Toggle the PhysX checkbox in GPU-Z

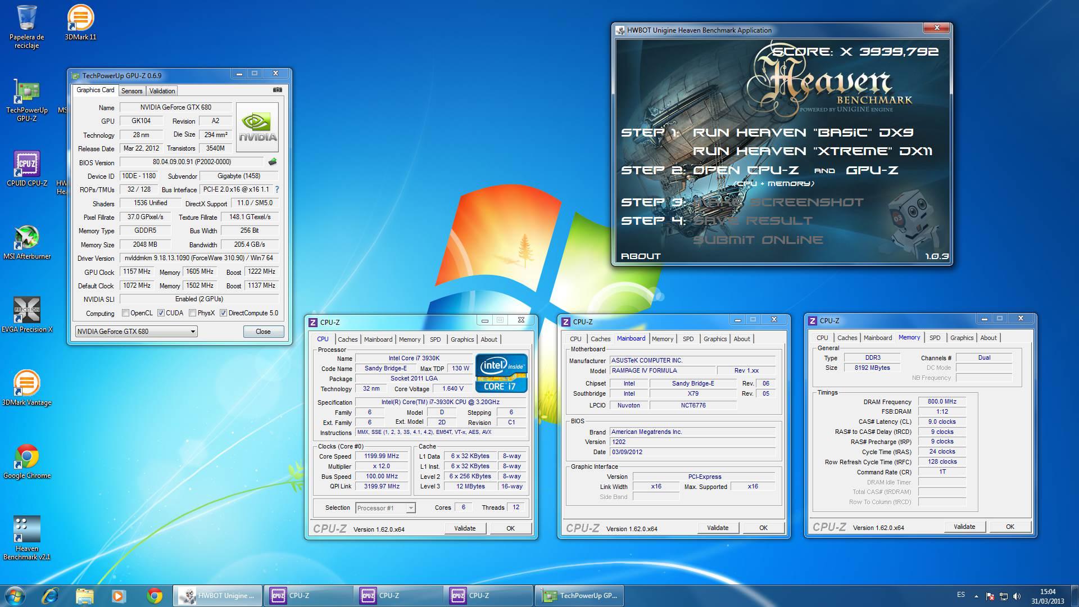(192, 313)
